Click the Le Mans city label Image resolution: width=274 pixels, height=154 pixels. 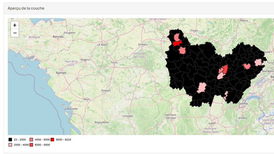click(x=103, y=45)
